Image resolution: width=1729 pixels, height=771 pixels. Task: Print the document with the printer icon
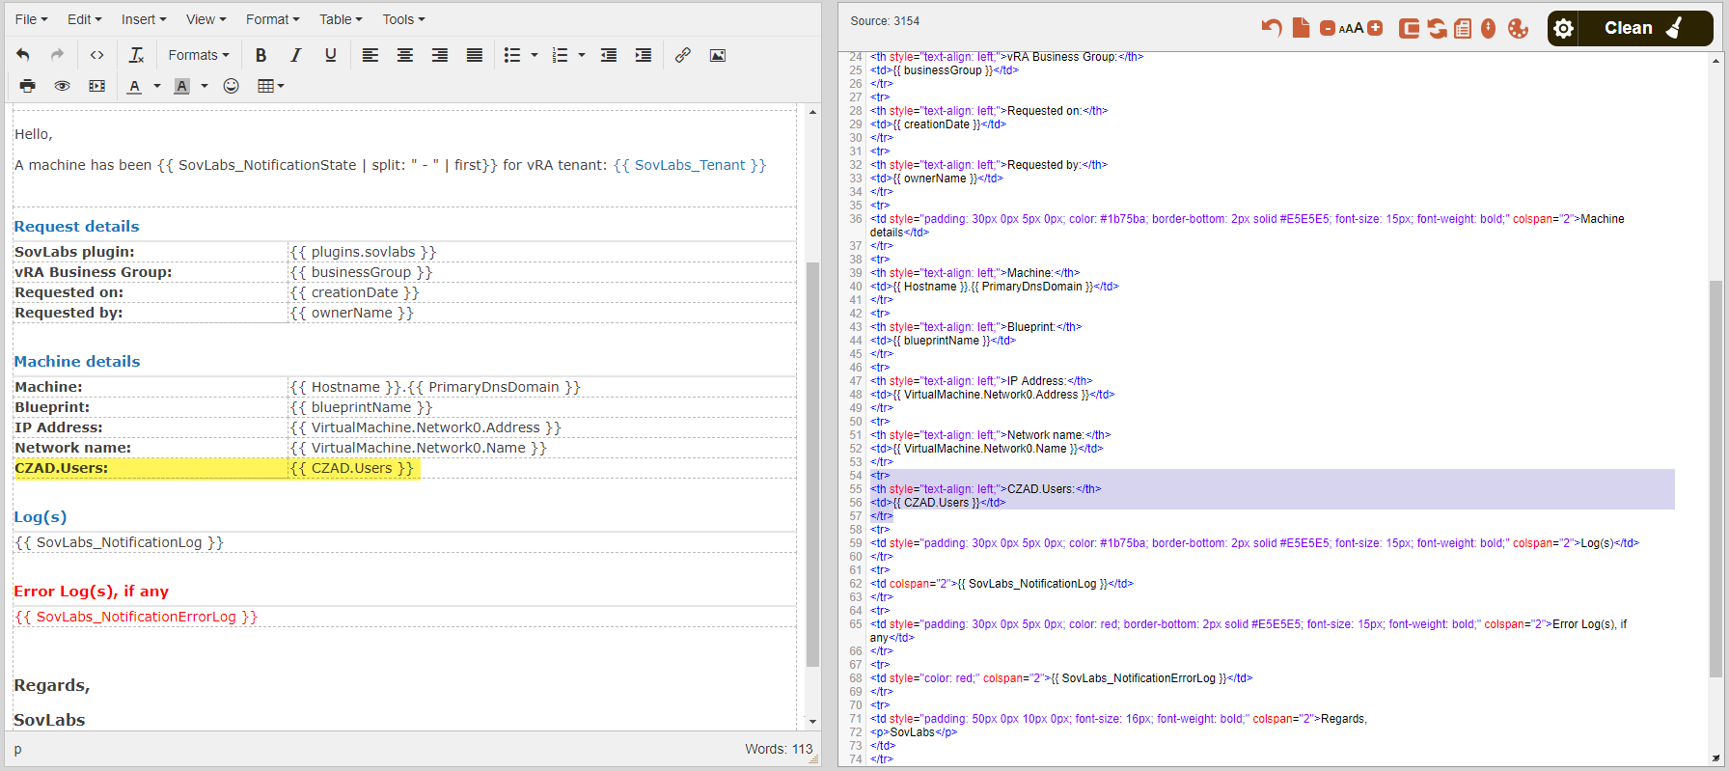(x=27, y=86)
